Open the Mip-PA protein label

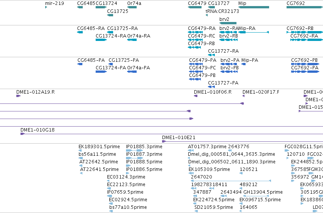[250, 60]
